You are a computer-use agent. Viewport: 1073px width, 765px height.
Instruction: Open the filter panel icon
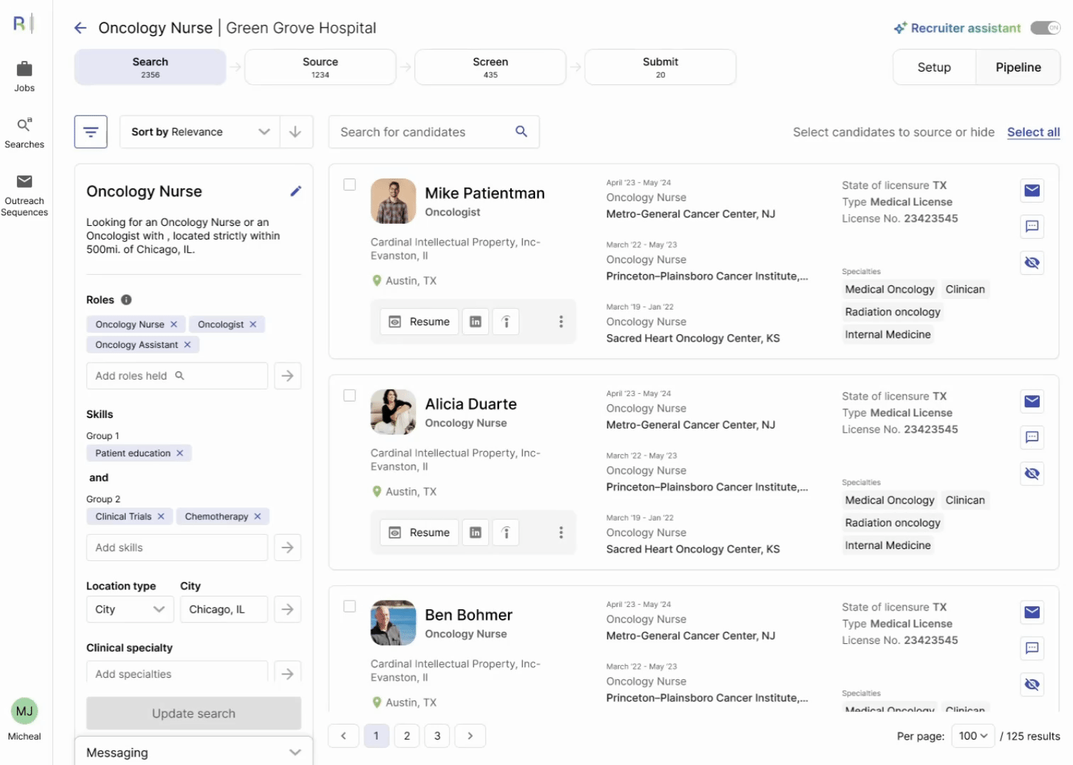[x=91, y=132]
